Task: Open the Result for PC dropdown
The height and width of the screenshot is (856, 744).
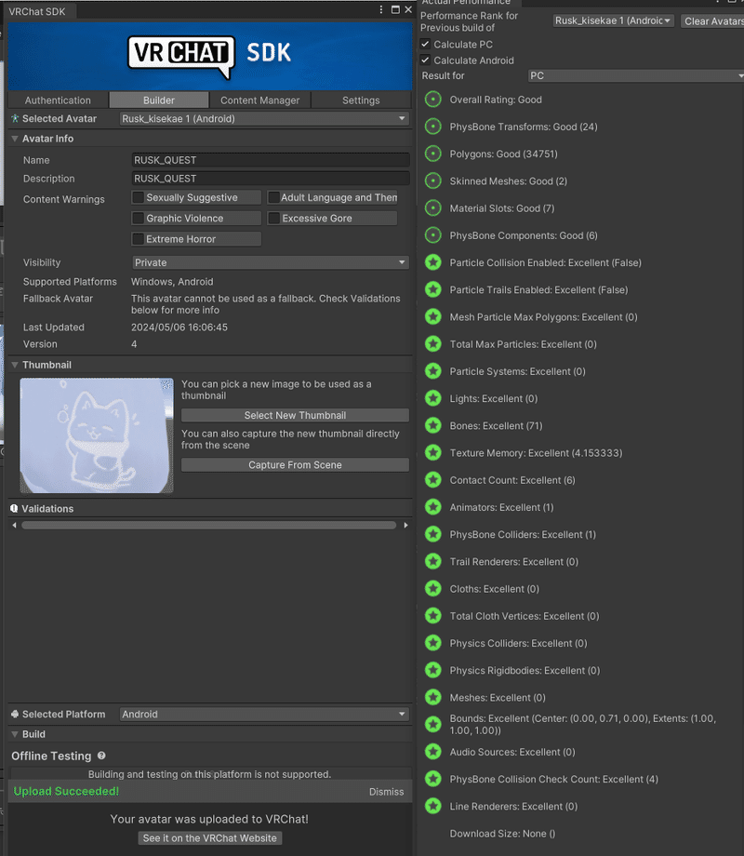Action: pyautogui.click(x=636, y=75)
